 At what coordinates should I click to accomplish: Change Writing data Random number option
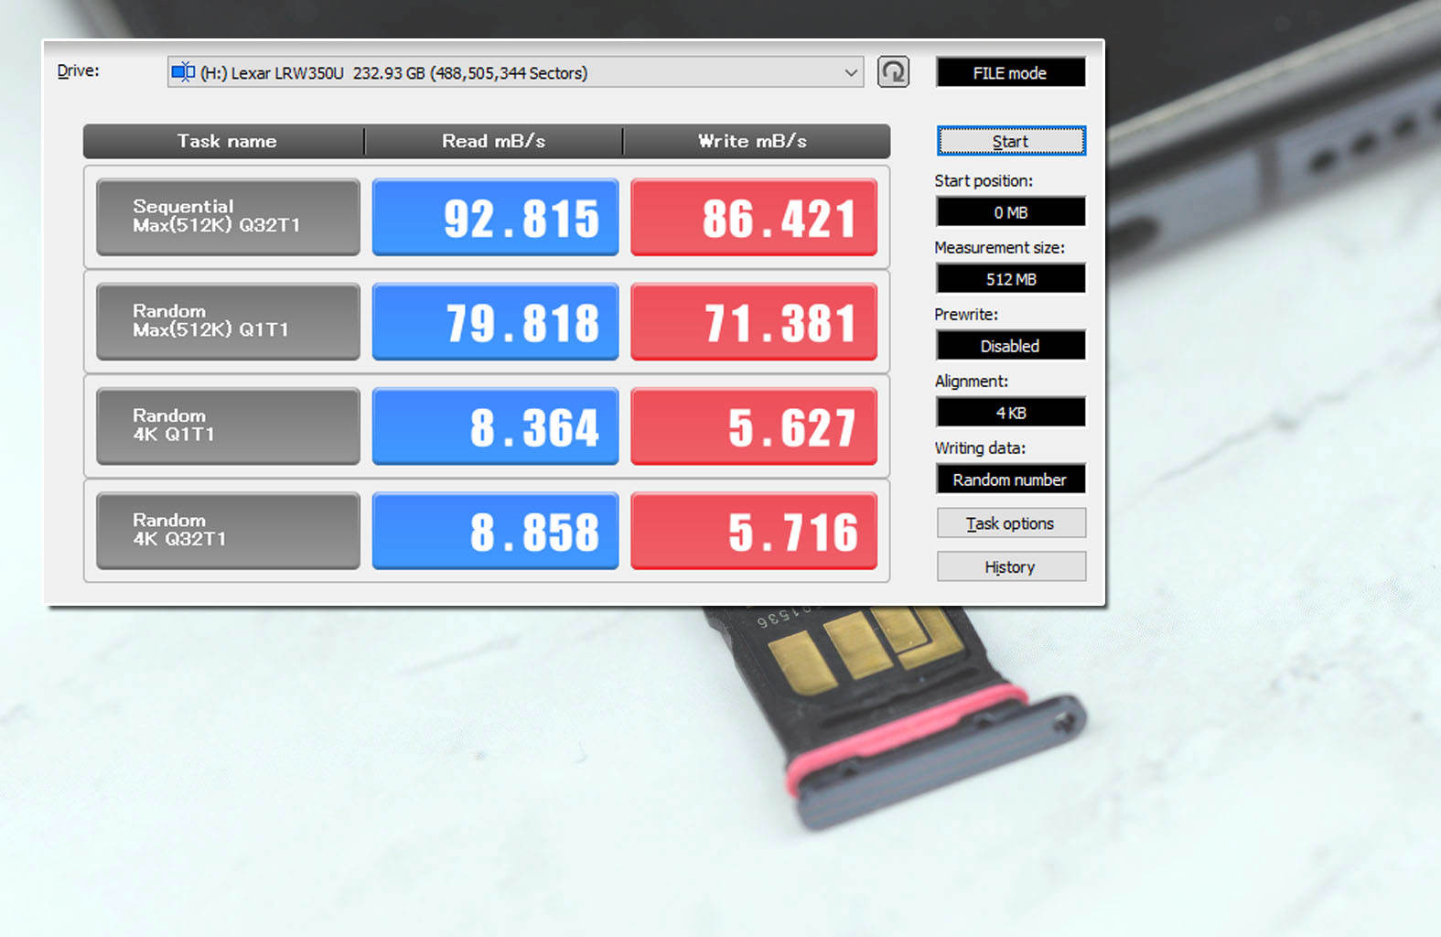(1010, 479)
